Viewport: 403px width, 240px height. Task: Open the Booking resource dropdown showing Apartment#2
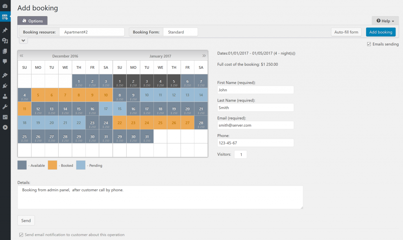[92, 32]
